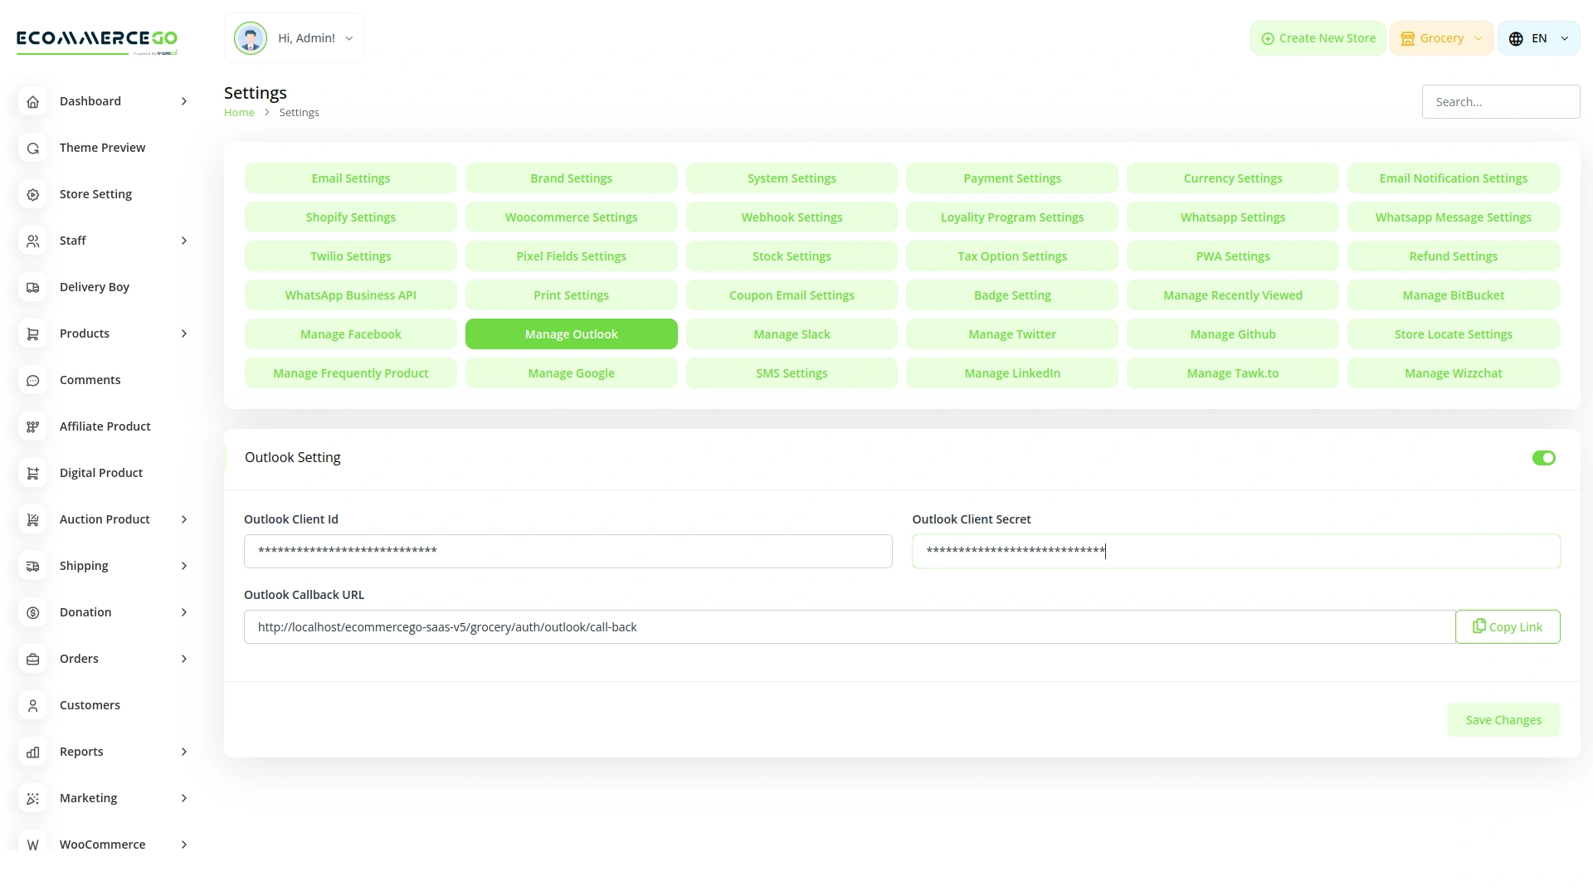
Task: Click the Dashboard home icon in sidebar
Action: pyautogui.click(x=33, y=101)
